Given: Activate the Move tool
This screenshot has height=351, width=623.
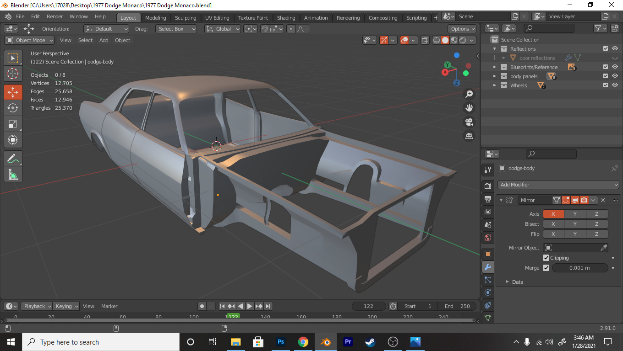Looking at the screenshot, I should [x=13, y=92].
